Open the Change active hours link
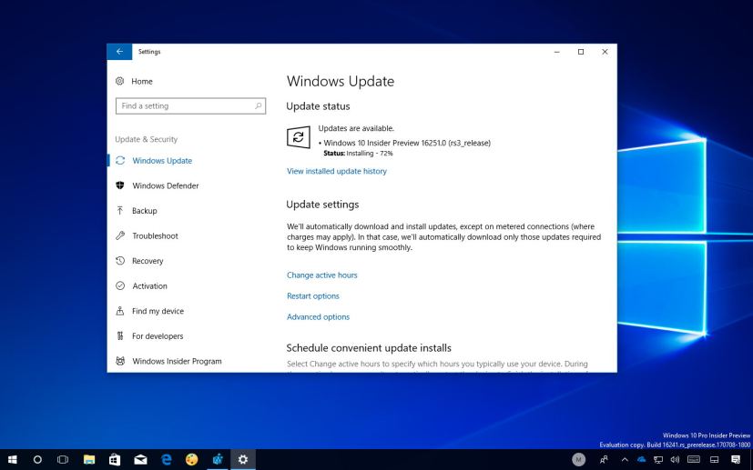 [x=321, y=275]
